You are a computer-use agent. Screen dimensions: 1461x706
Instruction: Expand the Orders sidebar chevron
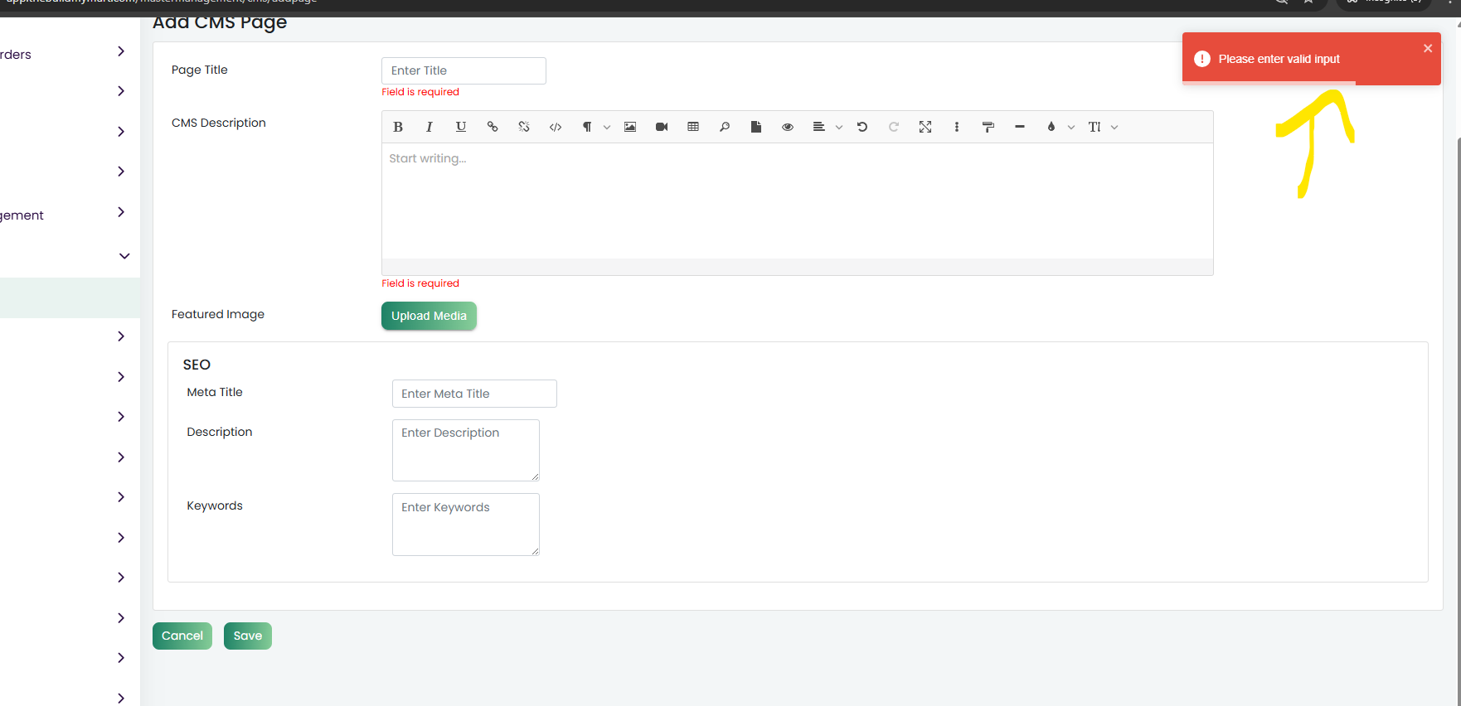(x=121, y=51)
